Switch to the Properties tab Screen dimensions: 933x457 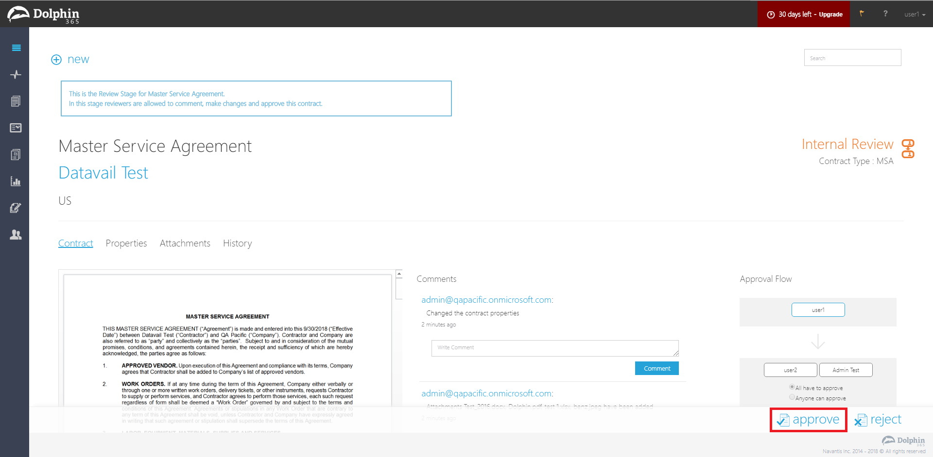(x=126, y=243)
